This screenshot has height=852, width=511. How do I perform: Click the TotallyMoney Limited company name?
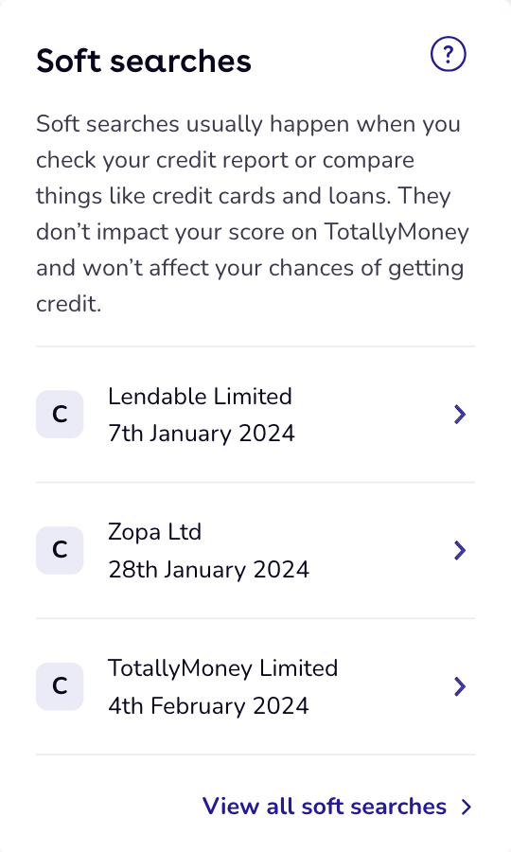[x=223, y=668]
